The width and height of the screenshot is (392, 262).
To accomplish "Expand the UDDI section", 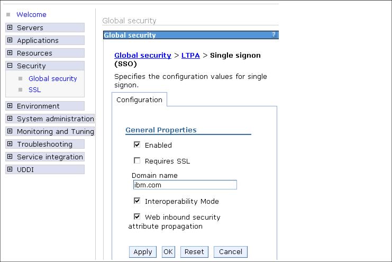I will (10, 169).
